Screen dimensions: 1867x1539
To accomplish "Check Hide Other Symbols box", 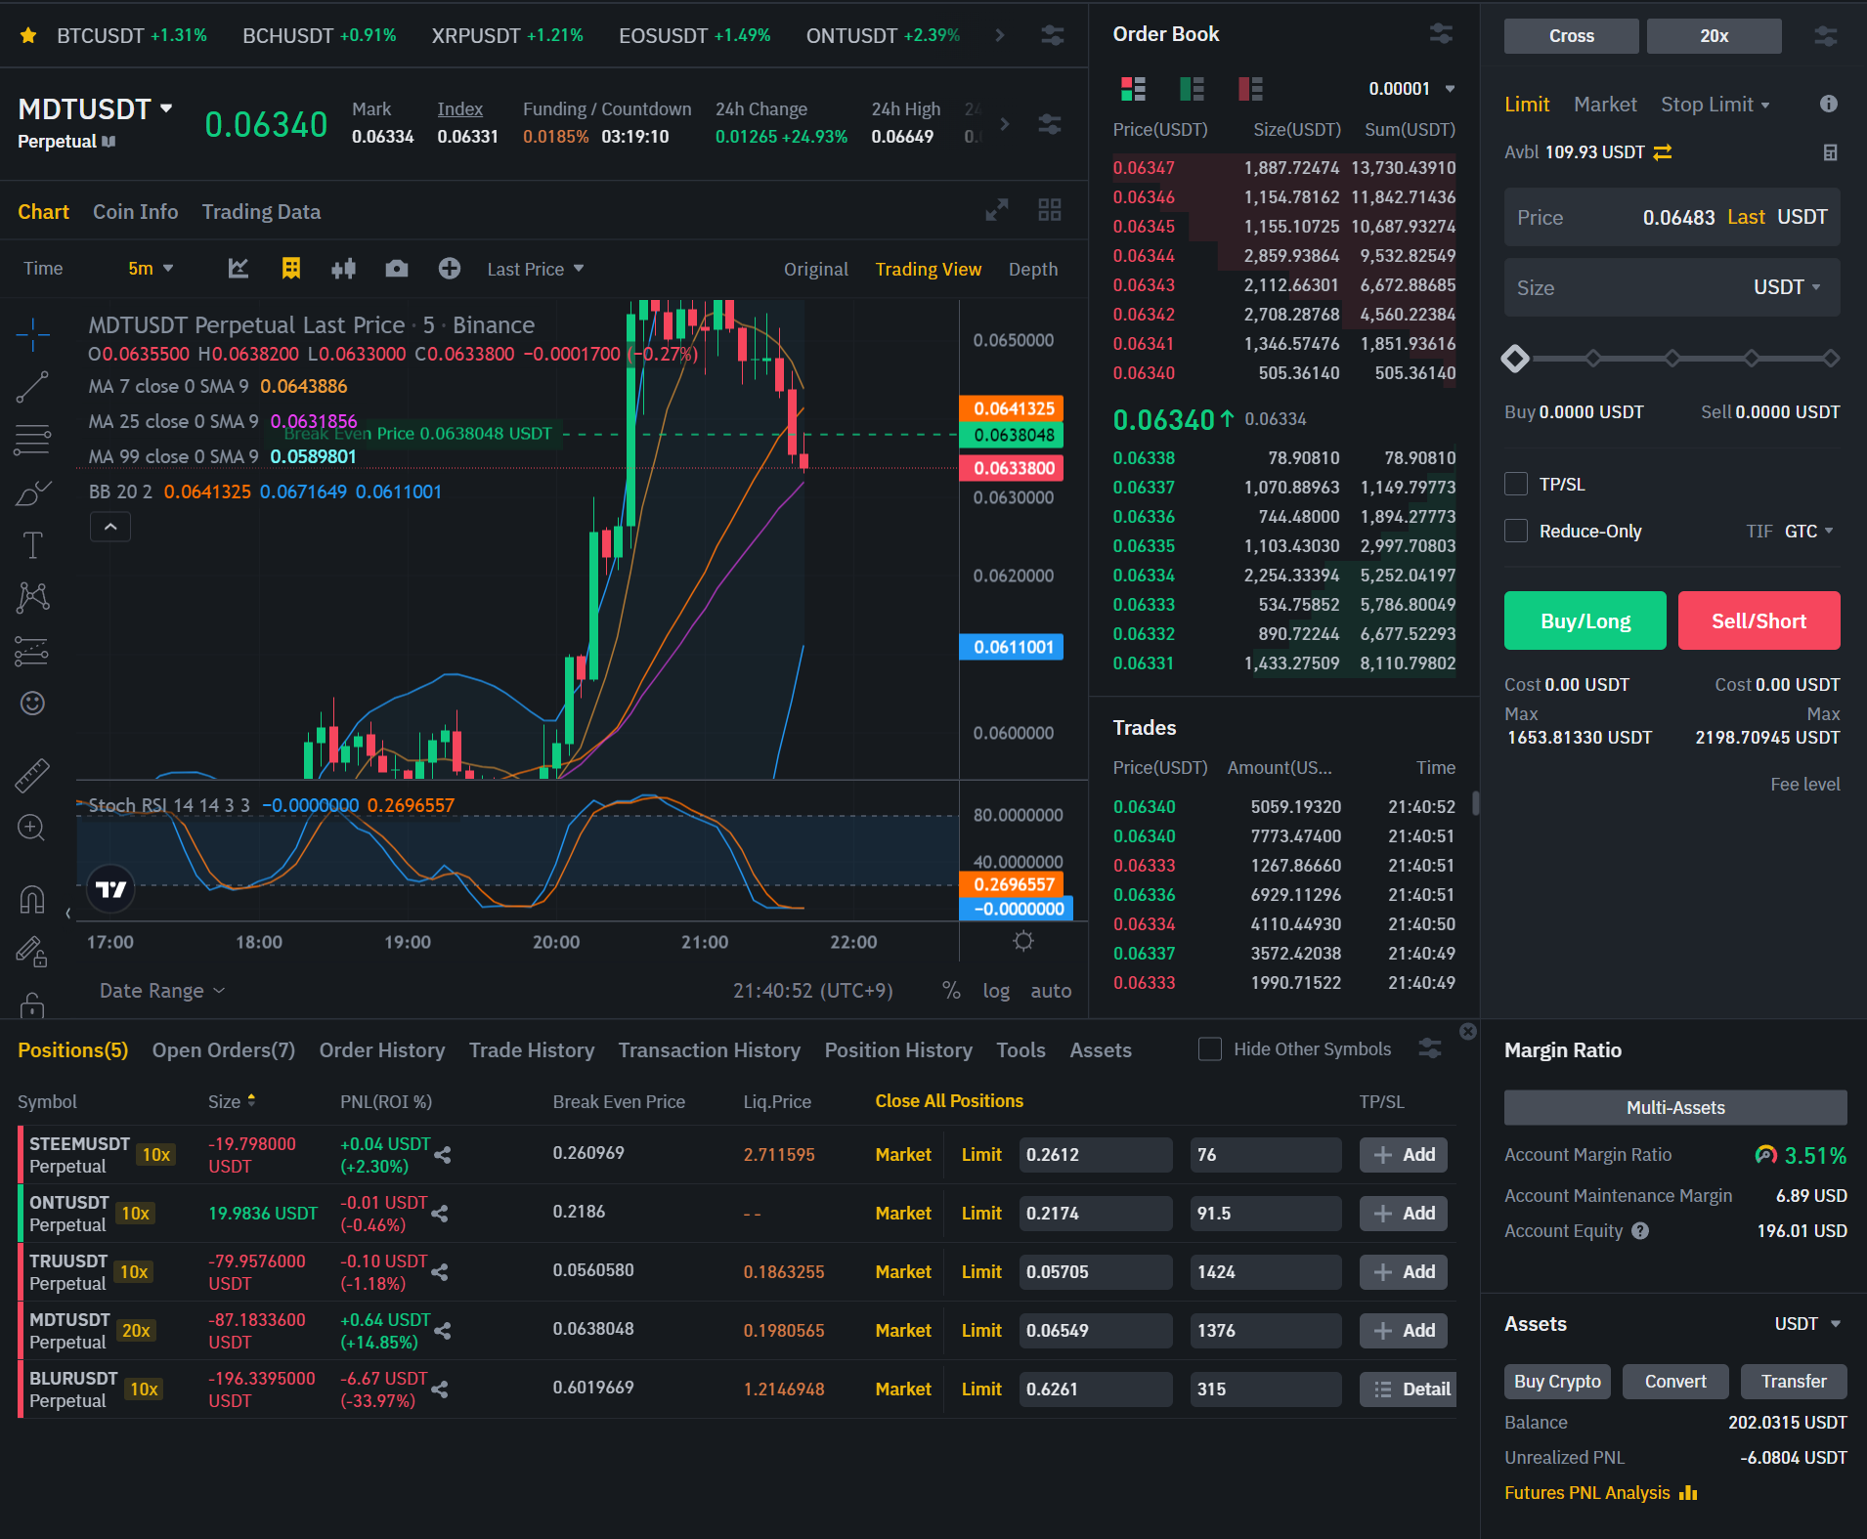I will 1210,1049.
